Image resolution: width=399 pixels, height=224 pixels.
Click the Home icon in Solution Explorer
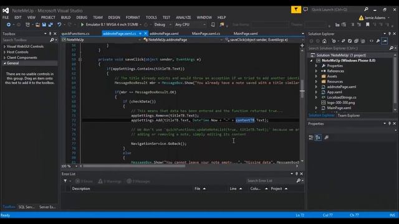tap(324, 41)
